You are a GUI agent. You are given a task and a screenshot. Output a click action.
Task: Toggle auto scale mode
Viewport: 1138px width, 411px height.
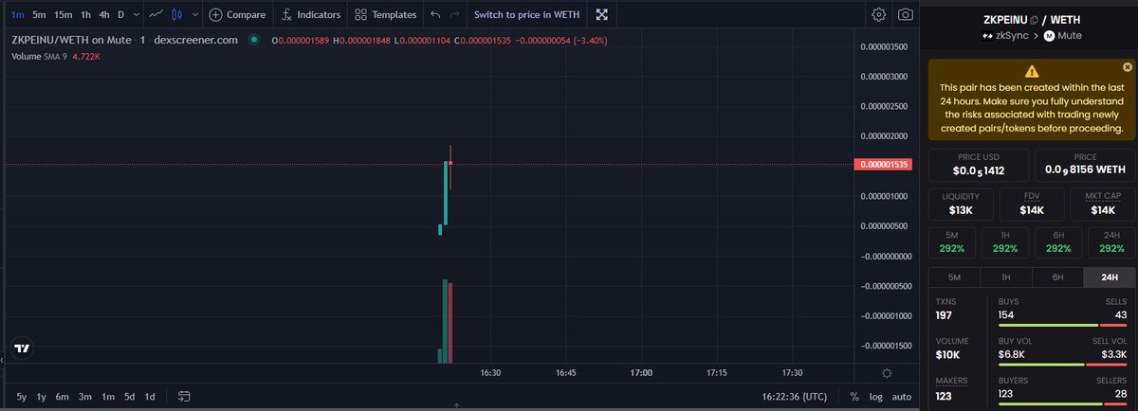[901, 397]
